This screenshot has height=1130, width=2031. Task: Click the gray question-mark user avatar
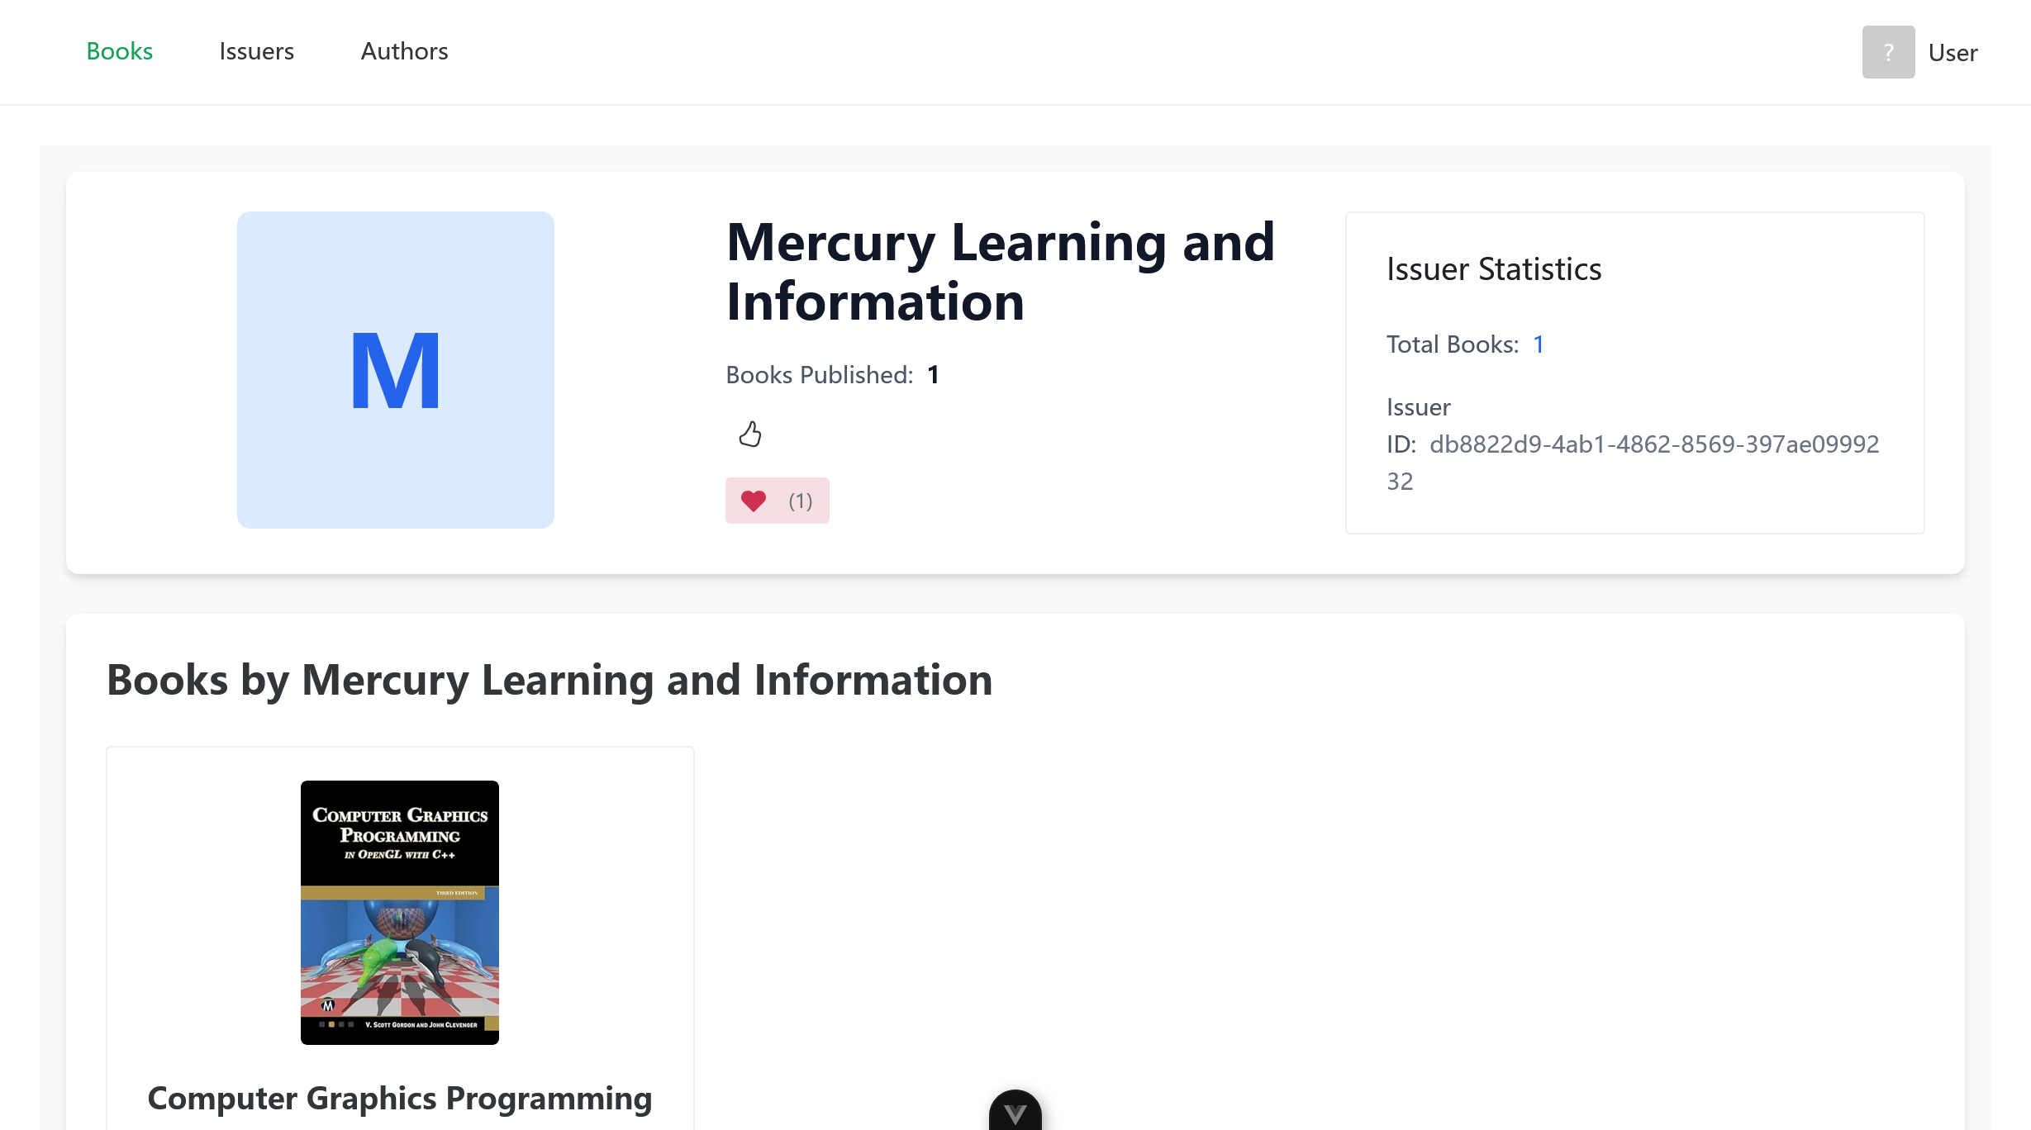[1888, 52]
